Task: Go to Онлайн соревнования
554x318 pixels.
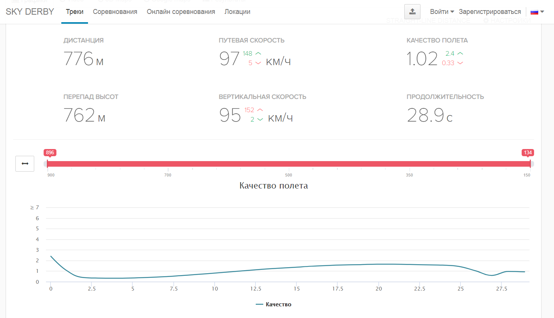Action: click(x=181, y=12)
